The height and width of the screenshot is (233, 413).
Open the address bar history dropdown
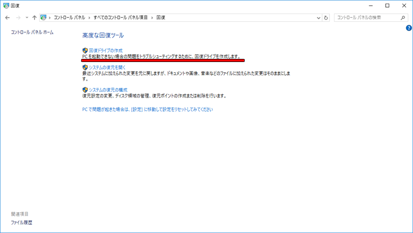[x=319, y=18]
